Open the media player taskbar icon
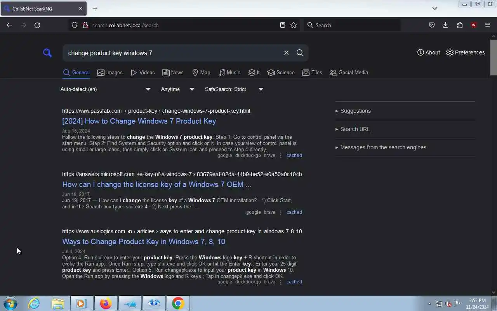 (x=82, y=303)
